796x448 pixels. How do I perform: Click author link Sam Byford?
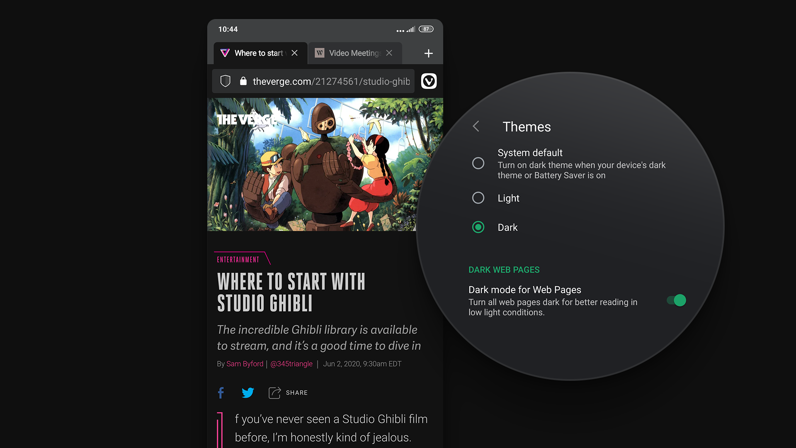tap(243, 364)
